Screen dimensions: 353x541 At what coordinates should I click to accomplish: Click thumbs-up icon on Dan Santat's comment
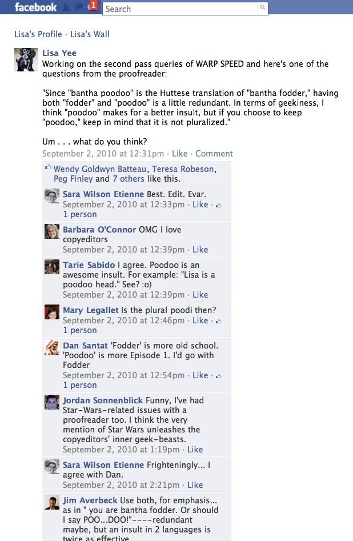pyautogui.click(x=218, y=376)
